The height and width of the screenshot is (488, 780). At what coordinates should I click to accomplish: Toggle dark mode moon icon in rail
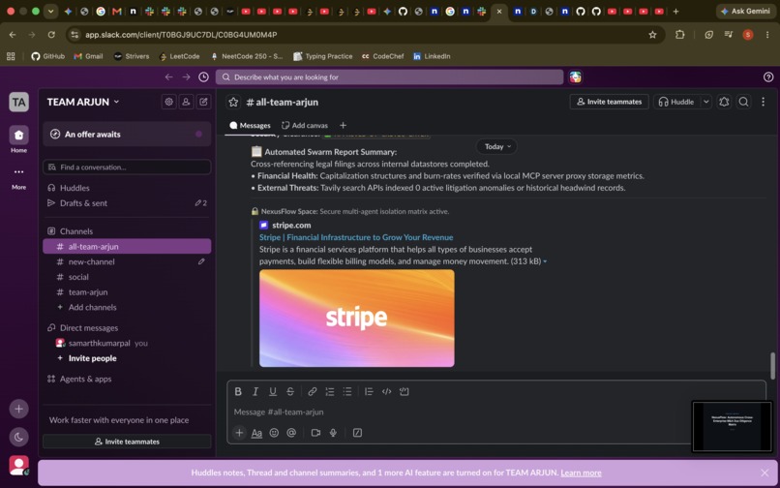[x=19, y=437]
